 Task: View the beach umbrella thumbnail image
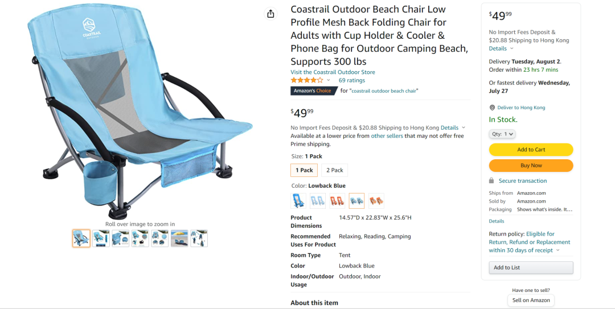(x=179, y=238)
